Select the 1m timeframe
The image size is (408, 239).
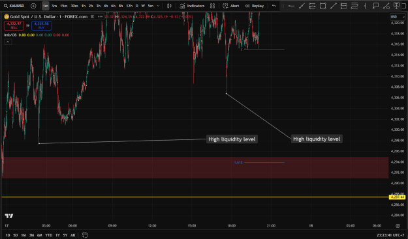pyautogui.click(x=46, y=6)
